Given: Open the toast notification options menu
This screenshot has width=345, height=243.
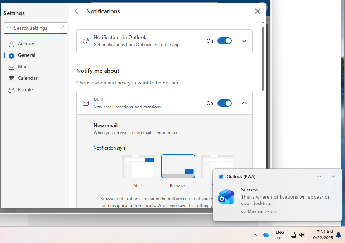Looking at the screenshot, I should (318, 176).
